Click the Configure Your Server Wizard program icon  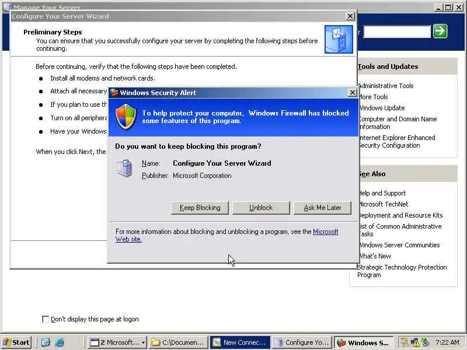[x=124, y=168]
